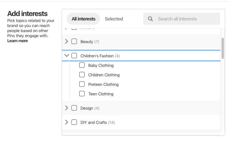Check the Teen Clothing checkbox
The height and width of the screenshot is (142, 229).
(x=82, y=94)
